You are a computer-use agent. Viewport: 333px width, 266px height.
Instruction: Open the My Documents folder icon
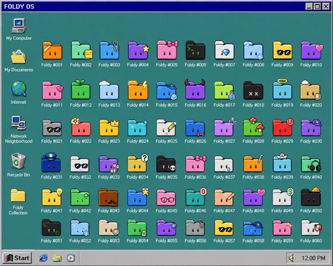point(19,56)
